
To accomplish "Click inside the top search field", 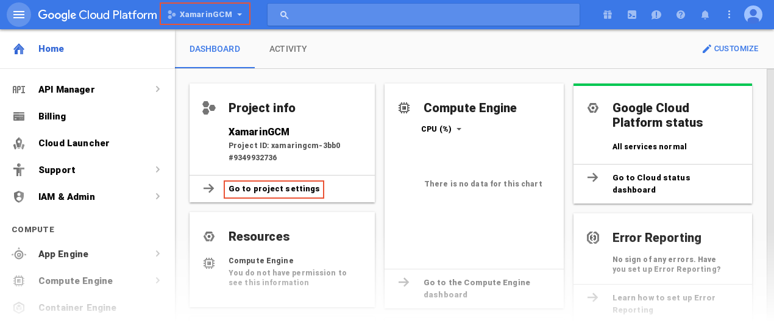I will (424, 15).
